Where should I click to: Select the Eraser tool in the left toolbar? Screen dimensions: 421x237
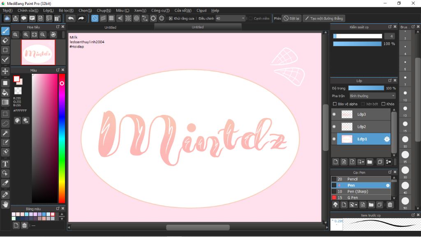click(x=5, y=40)
